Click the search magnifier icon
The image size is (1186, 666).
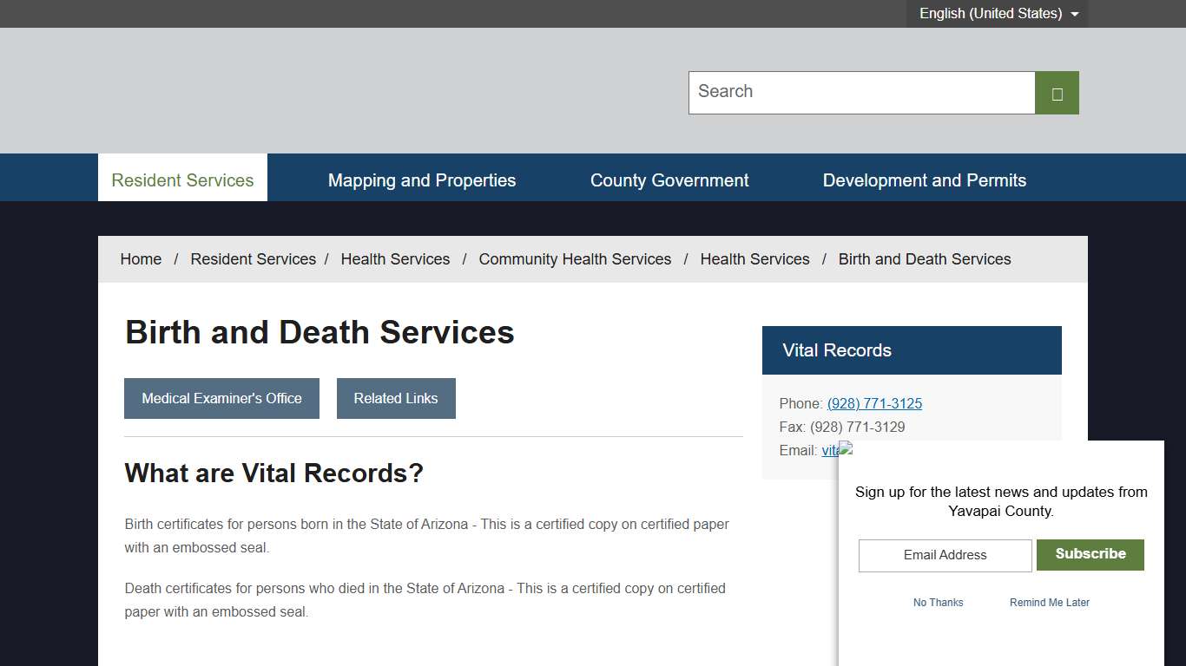(x=1057, y=92)
